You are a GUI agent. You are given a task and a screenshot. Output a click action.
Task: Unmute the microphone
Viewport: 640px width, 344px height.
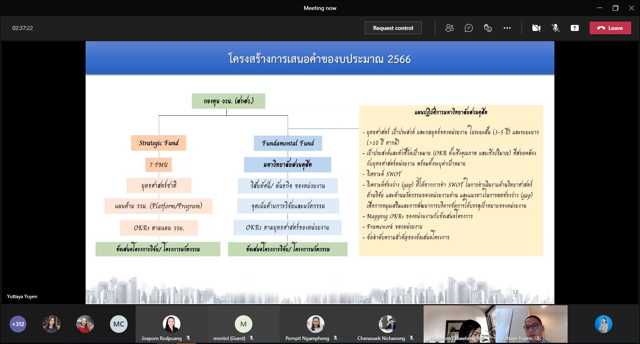click(x=556, y=28)
